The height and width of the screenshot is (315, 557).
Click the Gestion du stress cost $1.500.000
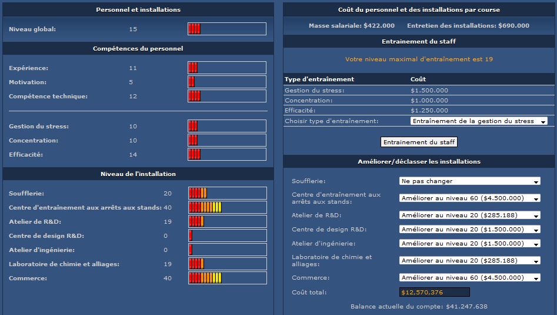[x=429, y=90]
